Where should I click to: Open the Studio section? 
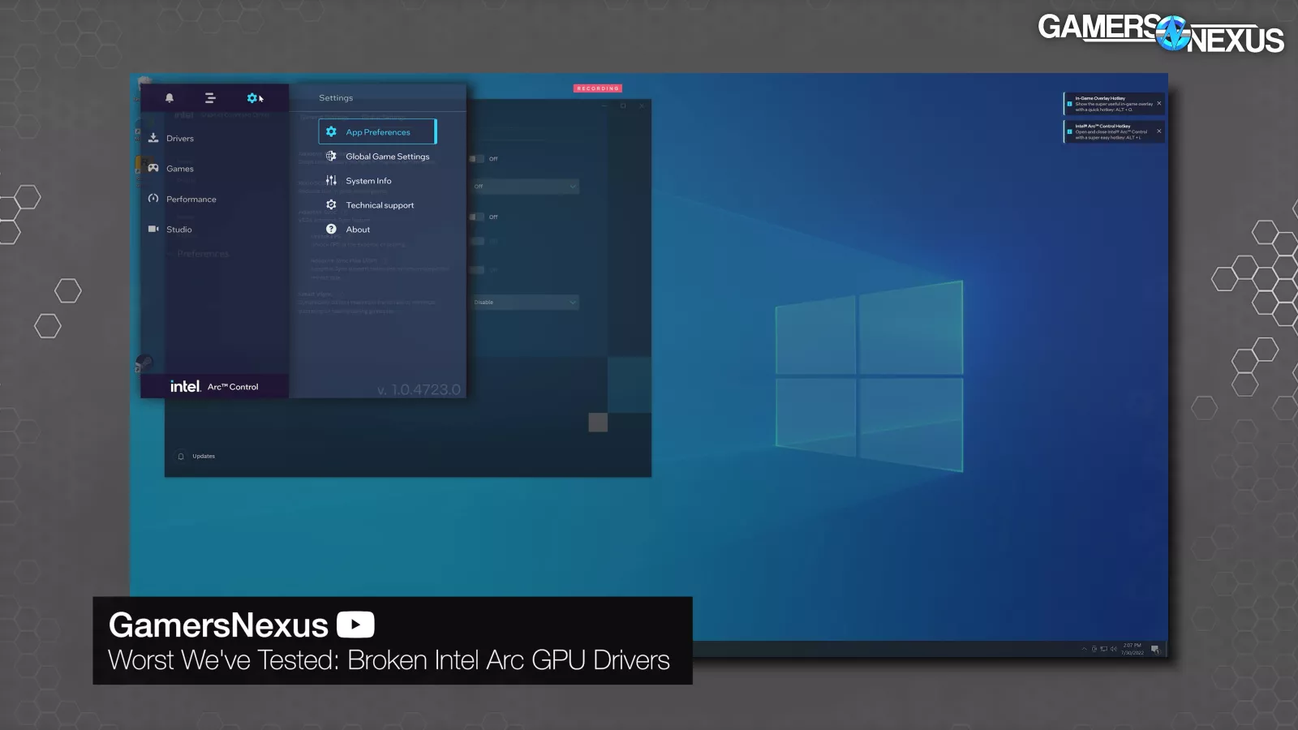click(x=178, y=230)
